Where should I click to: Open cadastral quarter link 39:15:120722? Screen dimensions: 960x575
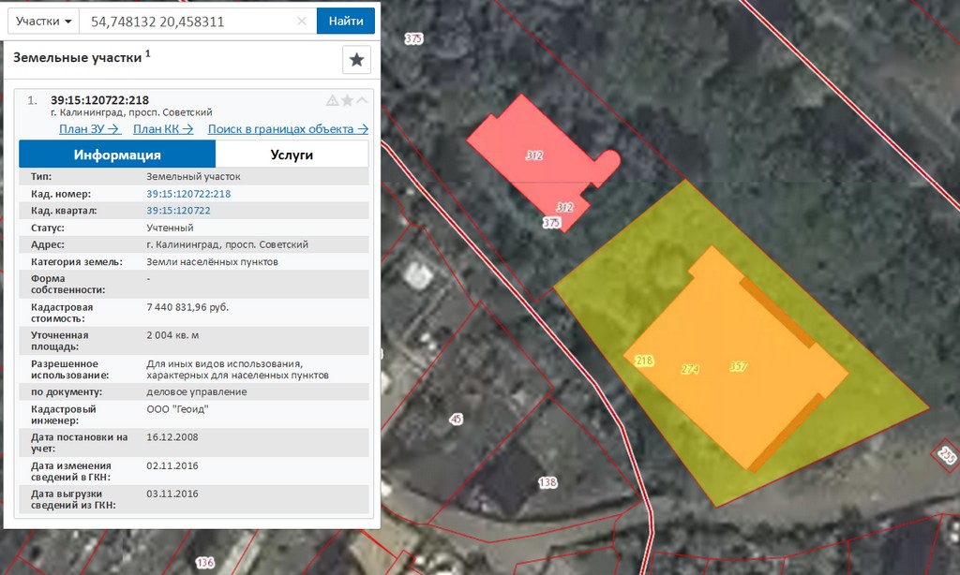(178, 211)
